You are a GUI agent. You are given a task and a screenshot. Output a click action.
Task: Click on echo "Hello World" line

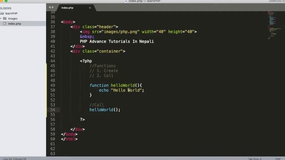pos(122,90)
